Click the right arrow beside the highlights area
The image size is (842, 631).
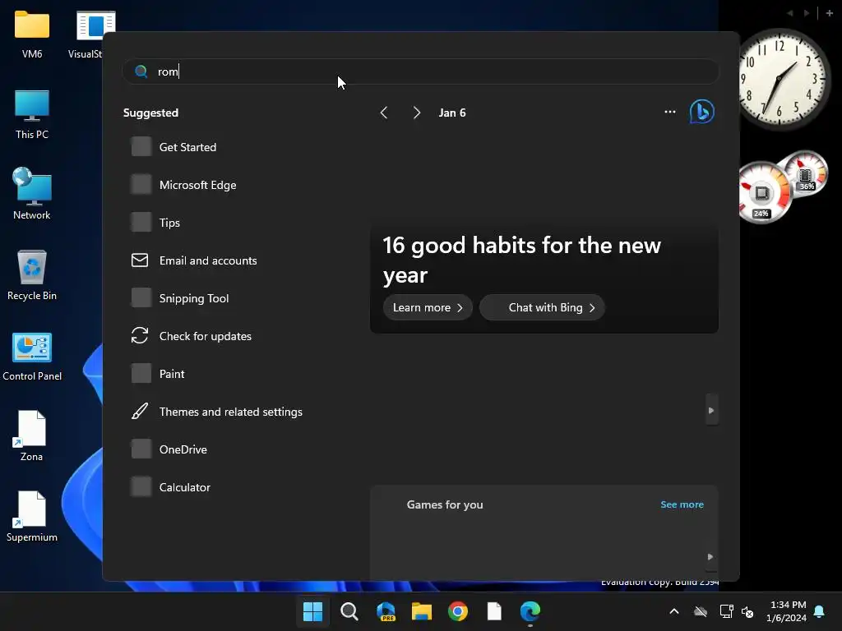pyautogui.click(x=711, y=411)
